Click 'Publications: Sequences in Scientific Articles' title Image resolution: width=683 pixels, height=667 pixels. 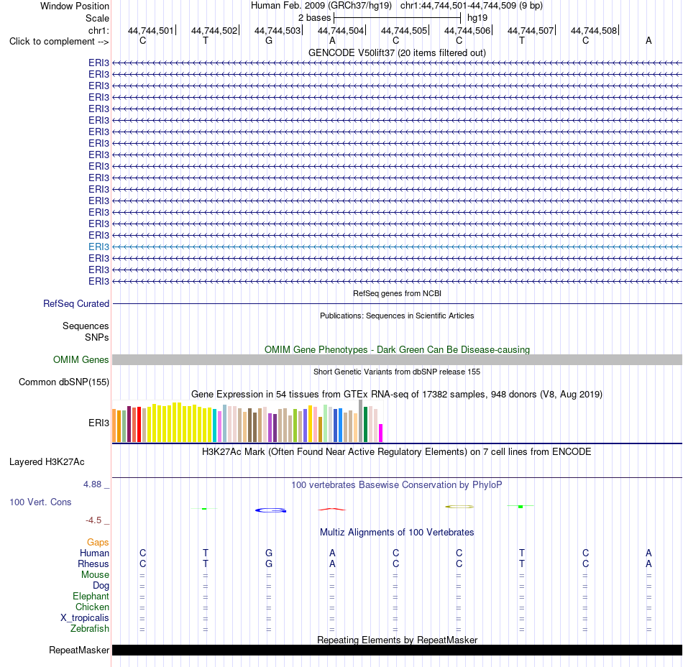click(397, 316)
